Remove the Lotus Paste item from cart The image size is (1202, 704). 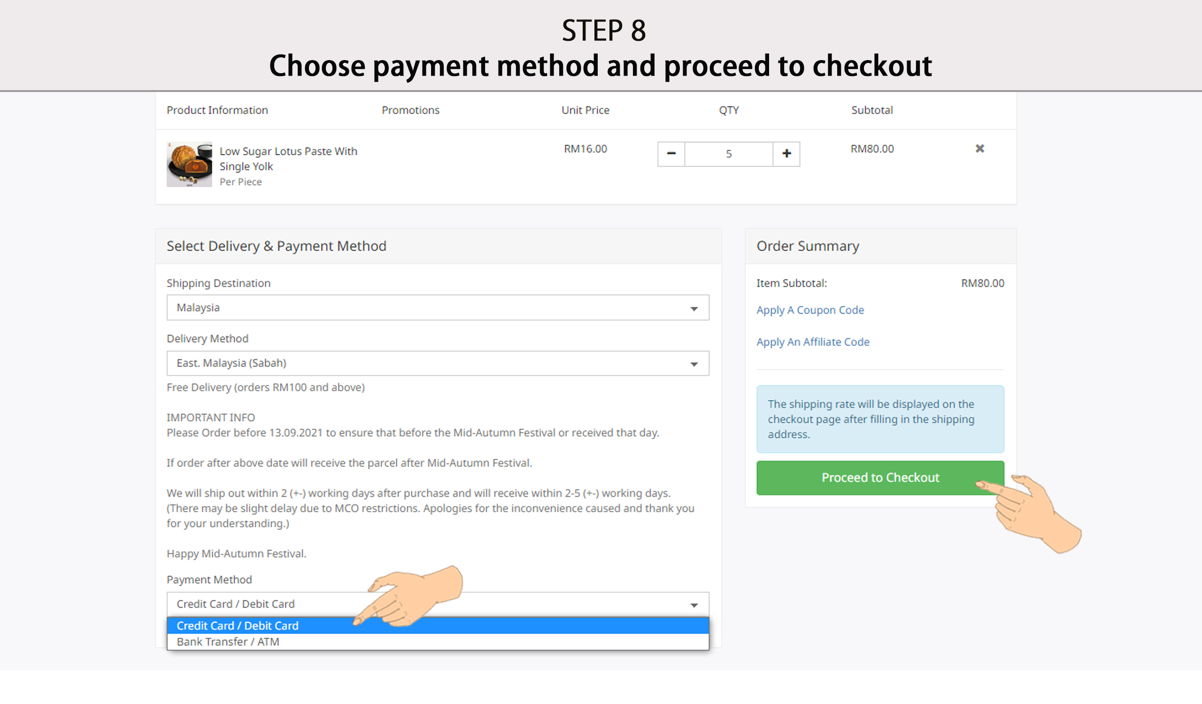coord(979,149)
